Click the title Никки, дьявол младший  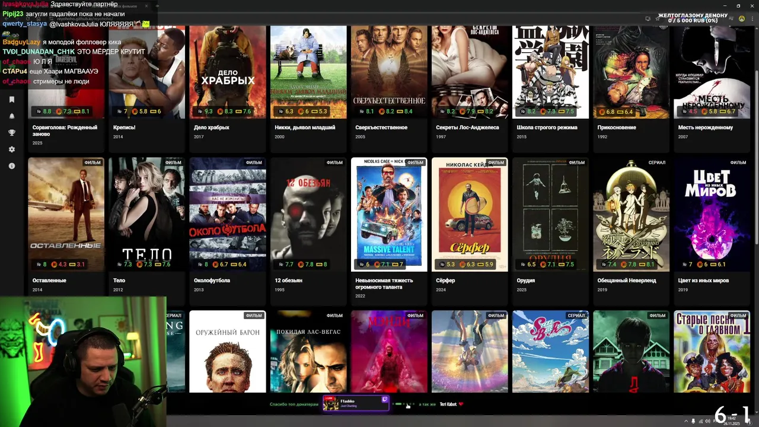[305, 128]
